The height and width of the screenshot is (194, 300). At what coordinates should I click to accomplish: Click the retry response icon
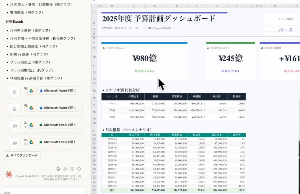(x=79, y=169)
